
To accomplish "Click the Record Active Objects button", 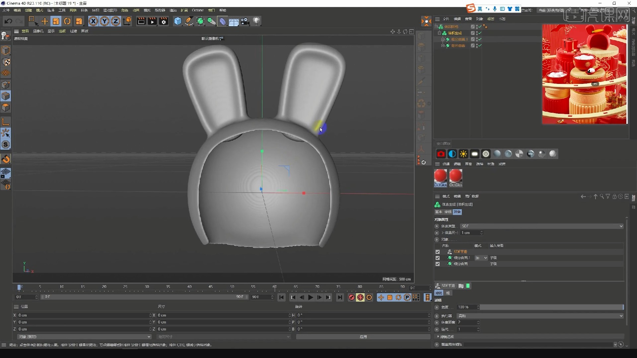I will (x=351, y=297).
